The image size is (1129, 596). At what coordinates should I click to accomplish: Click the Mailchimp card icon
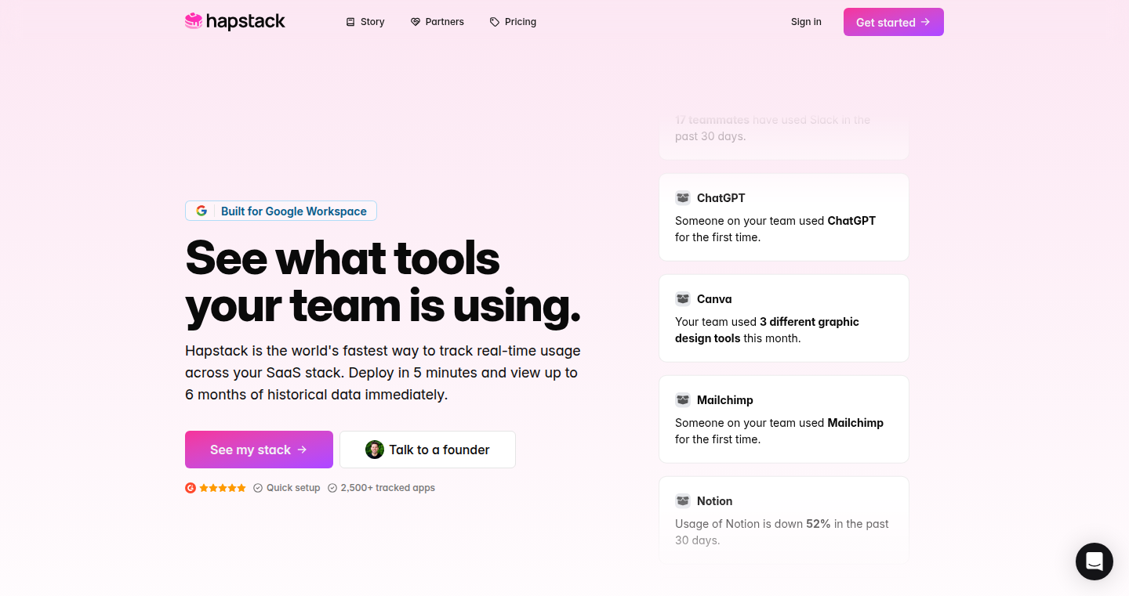683,400
